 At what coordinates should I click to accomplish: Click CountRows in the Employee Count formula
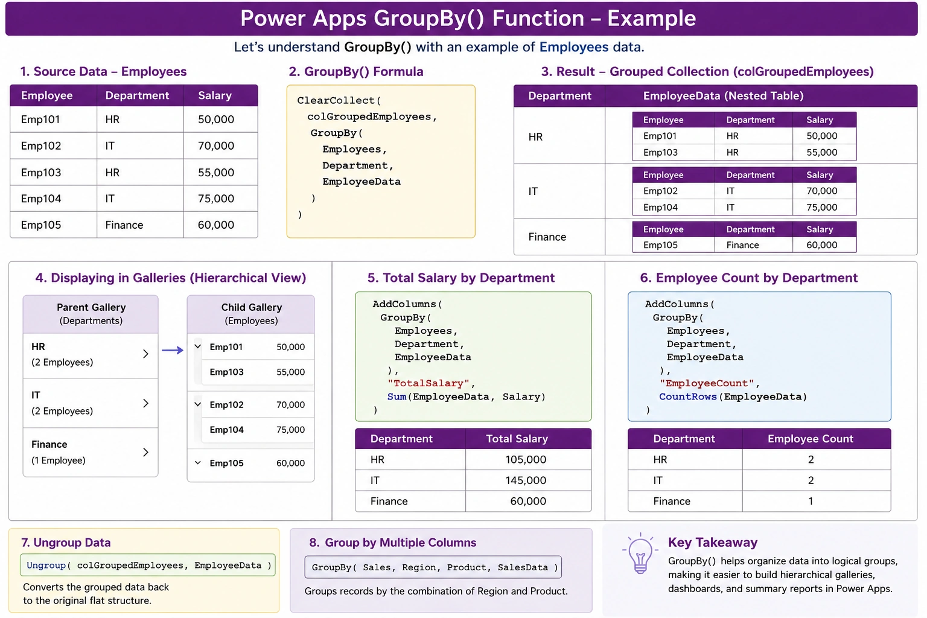pos(687,397)
